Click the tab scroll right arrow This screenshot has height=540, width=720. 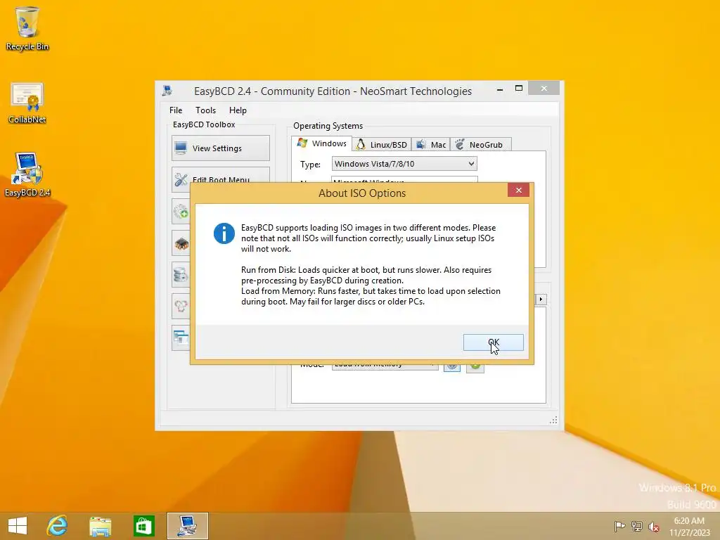click(x=541, y=300)
